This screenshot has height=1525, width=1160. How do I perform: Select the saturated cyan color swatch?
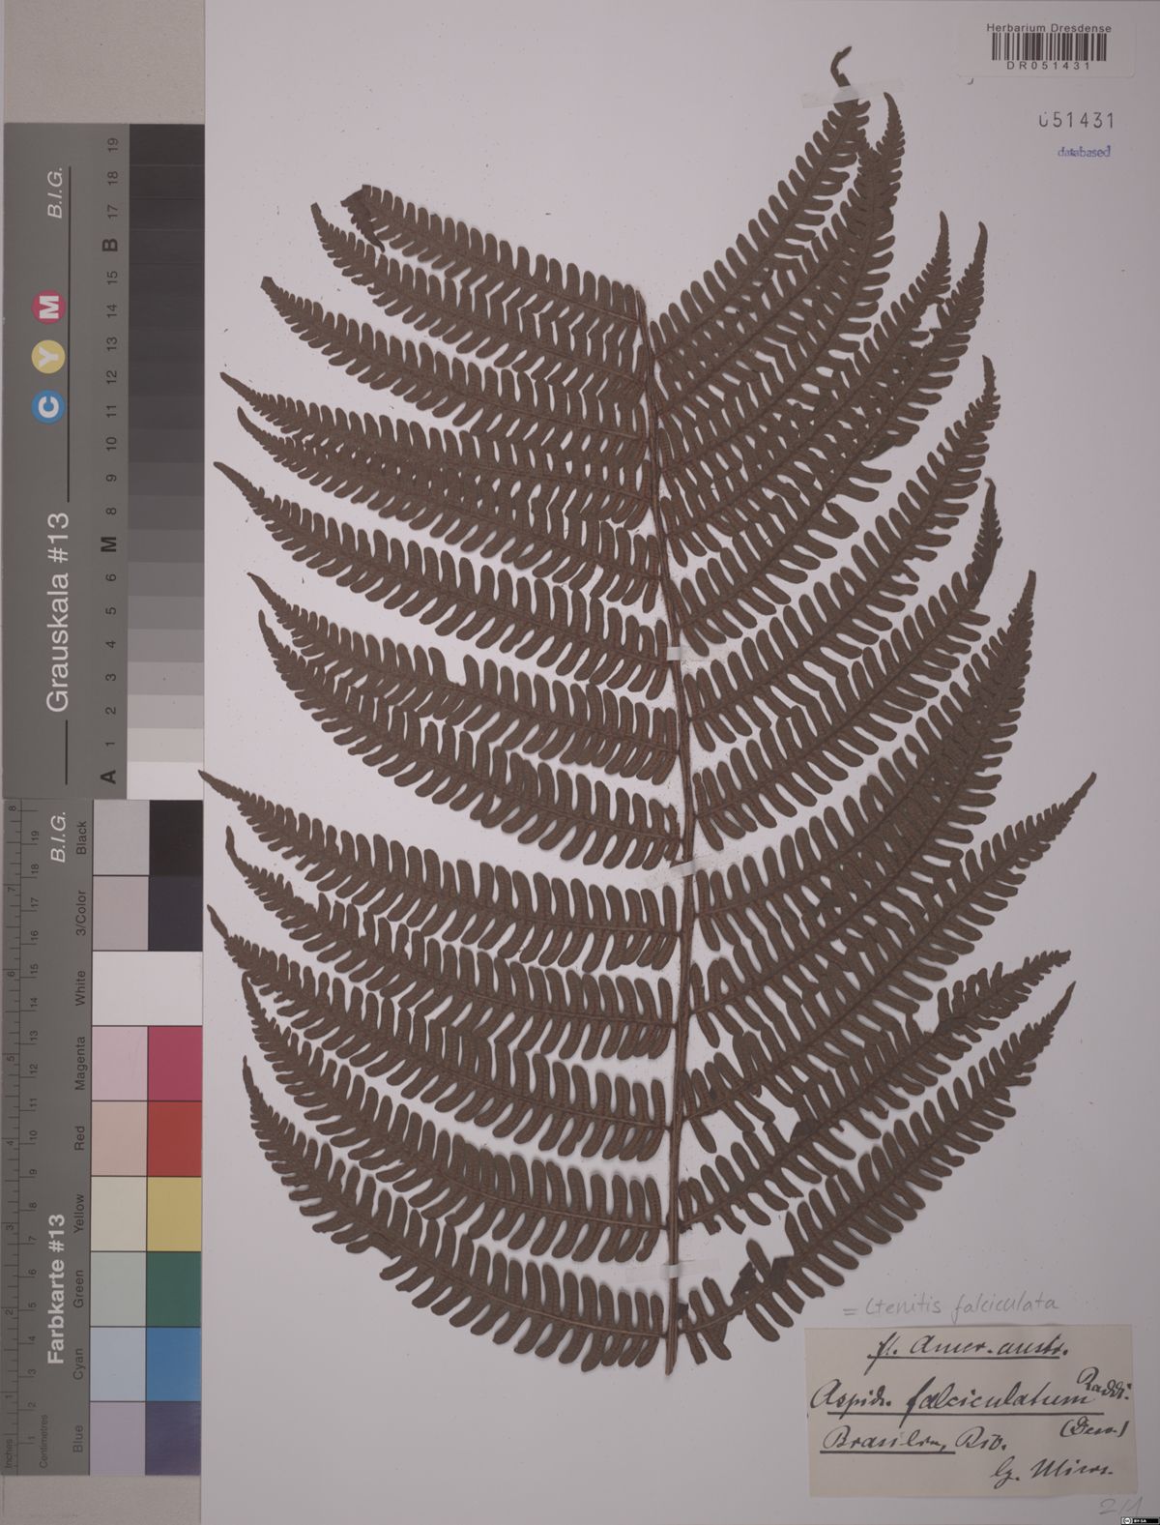pos(175,1363)
